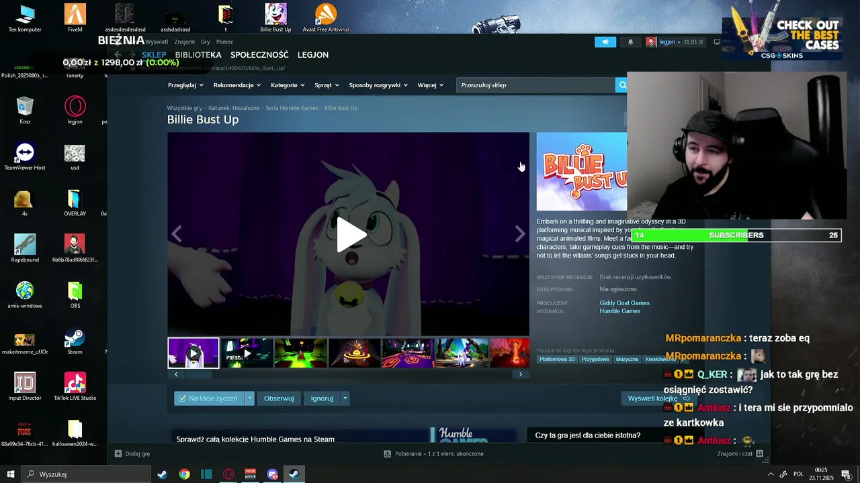The image size is (860, 483).
Task: Open Steam notifications bell
Action: coord(630,42)
